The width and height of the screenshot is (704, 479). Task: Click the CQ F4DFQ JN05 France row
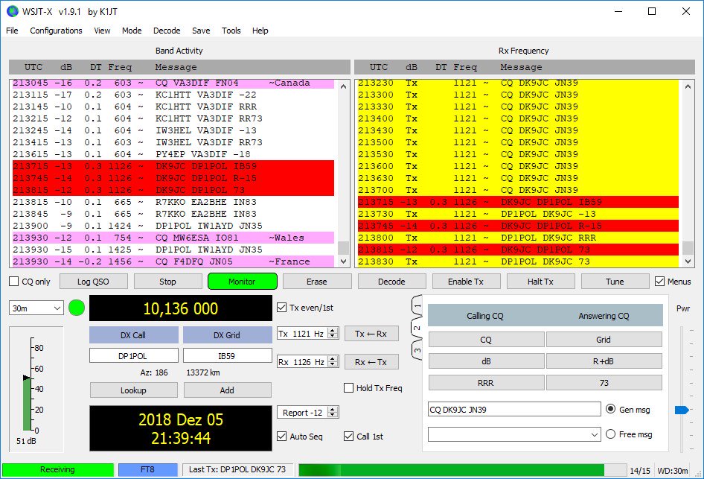[173, 261]
